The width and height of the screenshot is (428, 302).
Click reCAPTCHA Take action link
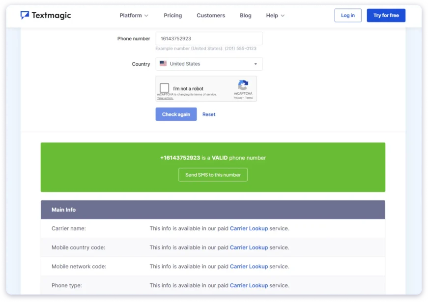coord(165,98)
